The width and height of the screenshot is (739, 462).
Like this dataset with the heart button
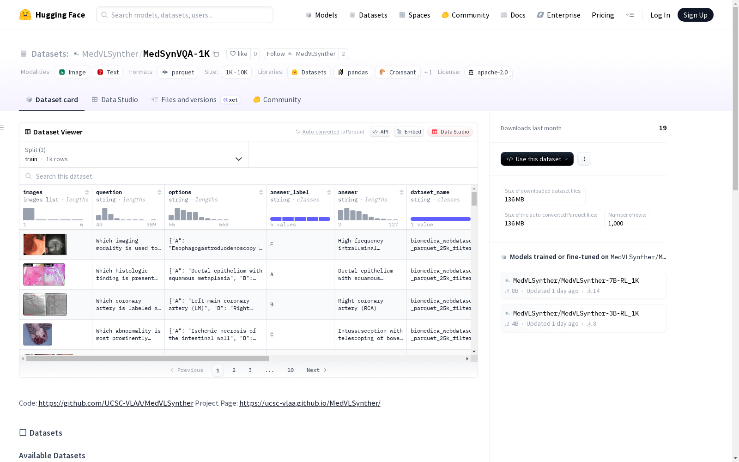[x=239, y=54]
